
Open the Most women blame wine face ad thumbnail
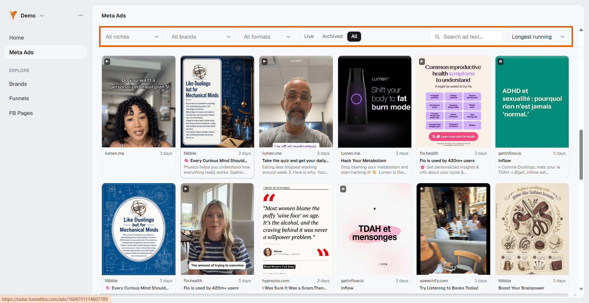296,229
